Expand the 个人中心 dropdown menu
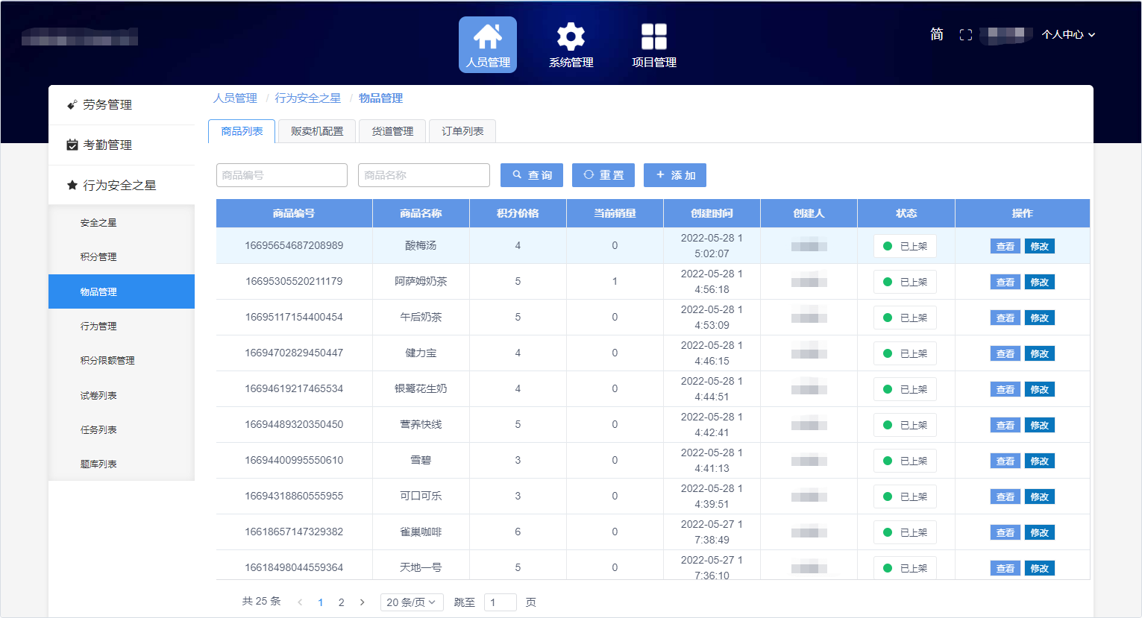The height and width of the screenshot is (618, 1142). 1067,35
